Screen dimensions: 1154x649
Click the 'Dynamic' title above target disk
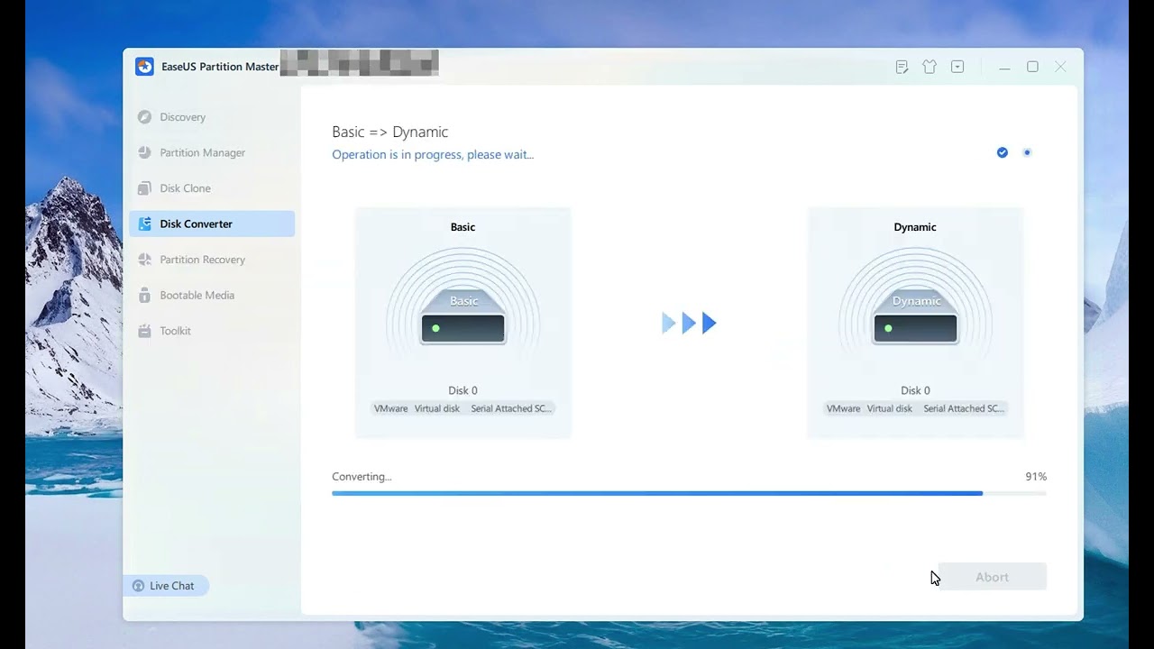(x=915, y=227)
